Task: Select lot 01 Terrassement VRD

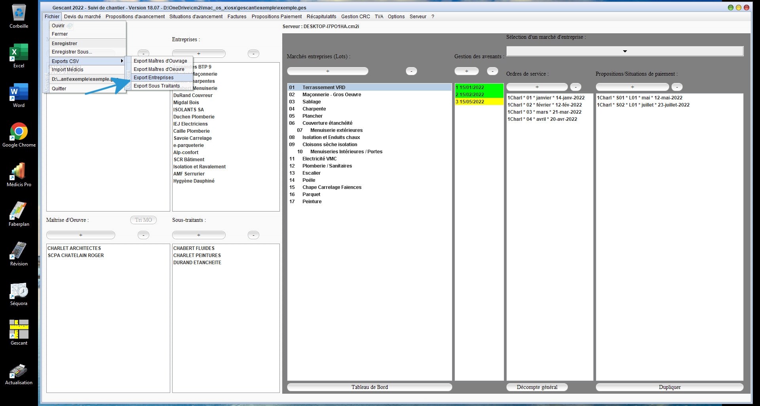Action: 369,88
